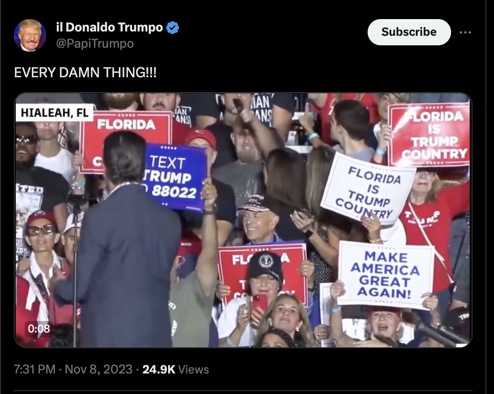The width and height of the screenshot is (494, 394).
Task: Open the three-dot more options menu
Action: (x=465, y=32)
